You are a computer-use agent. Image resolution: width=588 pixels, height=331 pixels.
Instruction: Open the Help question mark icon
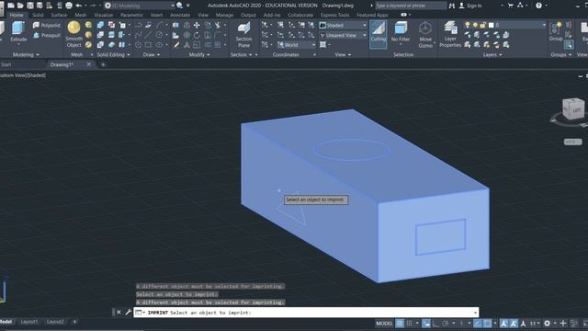[538, 6]
